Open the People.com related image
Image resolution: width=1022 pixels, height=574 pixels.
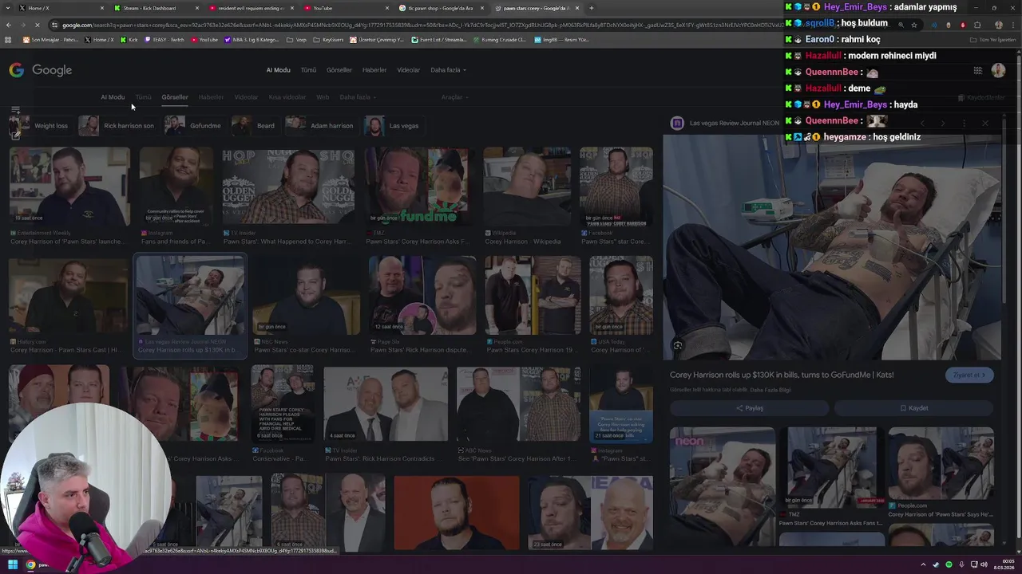[x=941, y=463]
